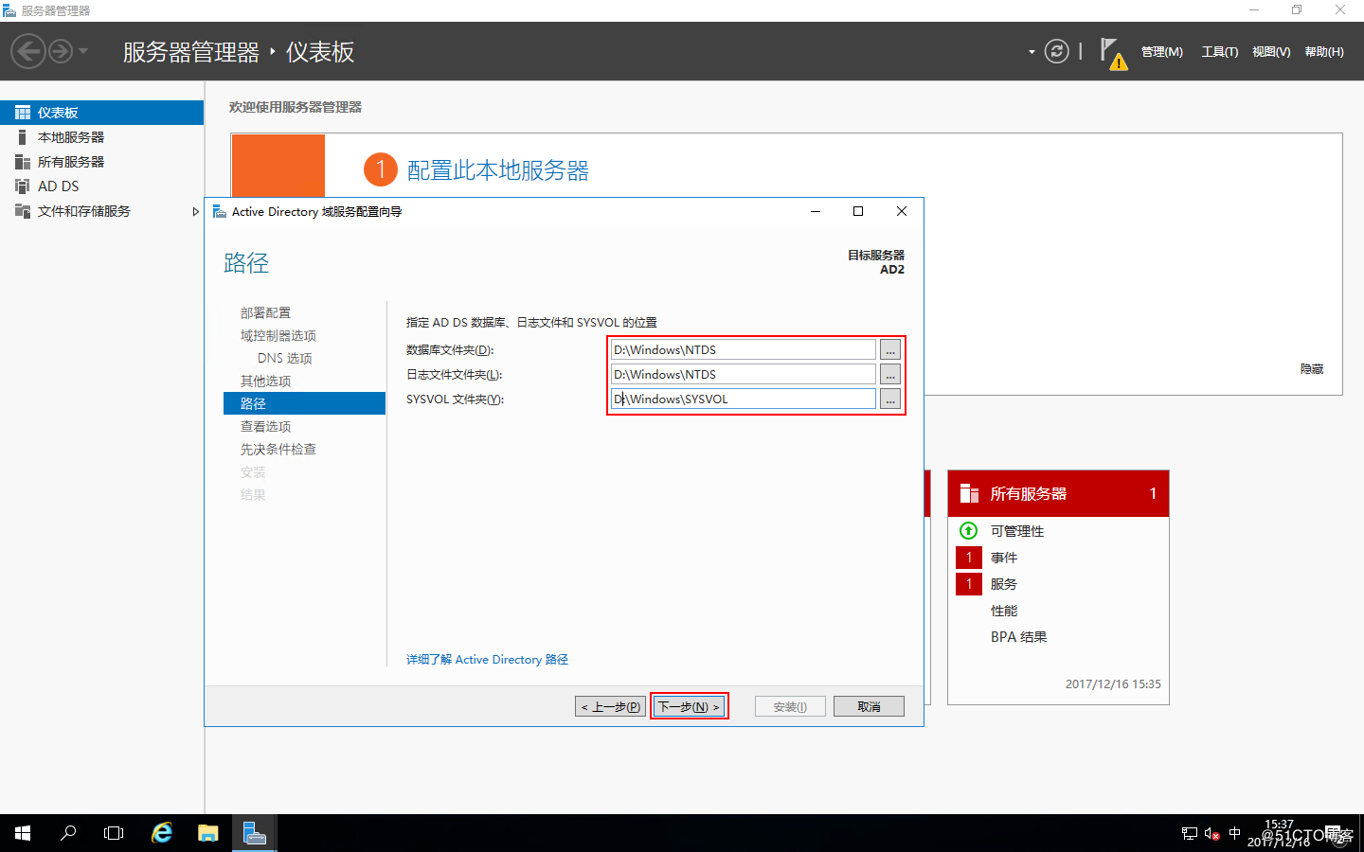Click the 本地服务器 sidebar icon
The height and width of the screenshot is (852, 1364).
23,137
